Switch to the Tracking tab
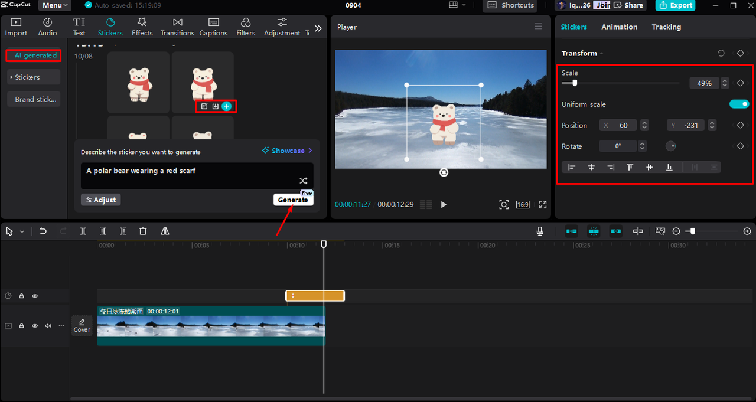 666,27
